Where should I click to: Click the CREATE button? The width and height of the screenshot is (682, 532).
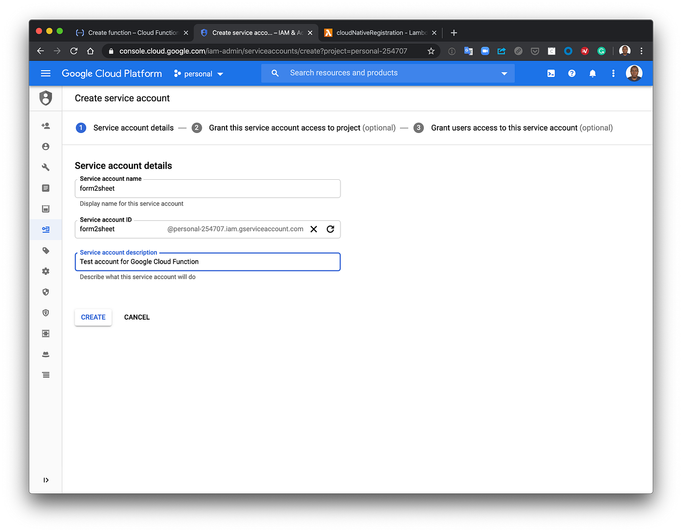(93, 317)
